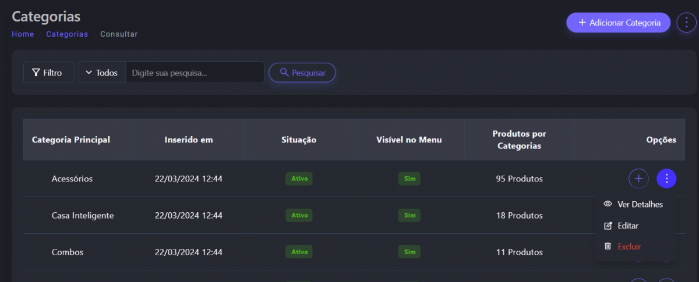Click the Ativo badge in Acessórios row
The width and height of the screenshot is (699, 282).
point(299,179)
